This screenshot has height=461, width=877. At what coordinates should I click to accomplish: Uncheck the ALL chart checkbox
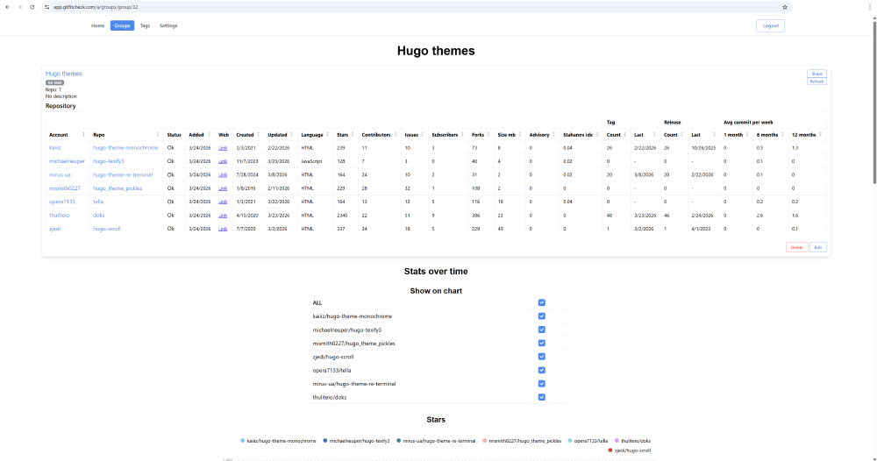pos(541,302)
